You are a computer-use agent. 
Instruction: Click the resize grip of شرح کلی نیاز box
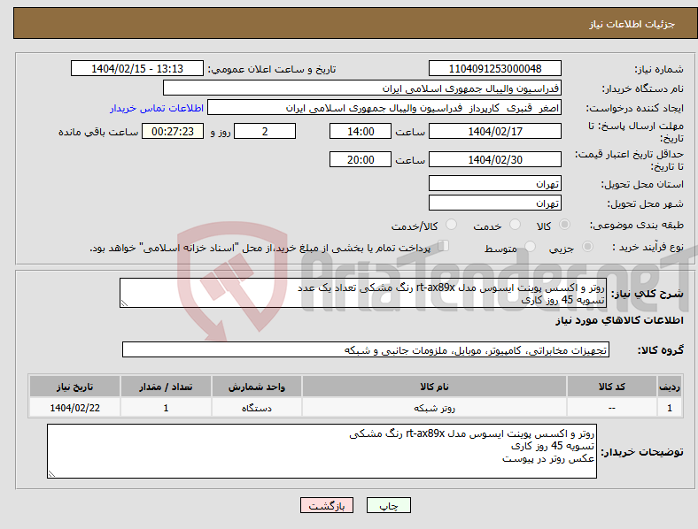[x=124, y=303]
